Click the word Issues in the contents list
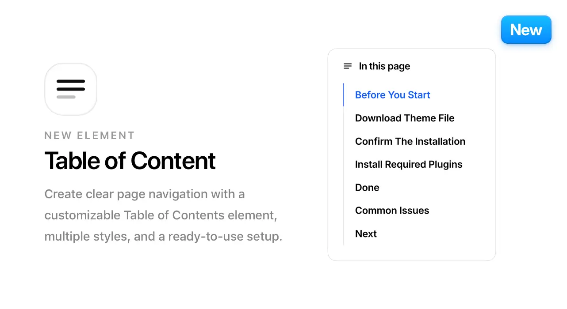 (x=415, y=211)
